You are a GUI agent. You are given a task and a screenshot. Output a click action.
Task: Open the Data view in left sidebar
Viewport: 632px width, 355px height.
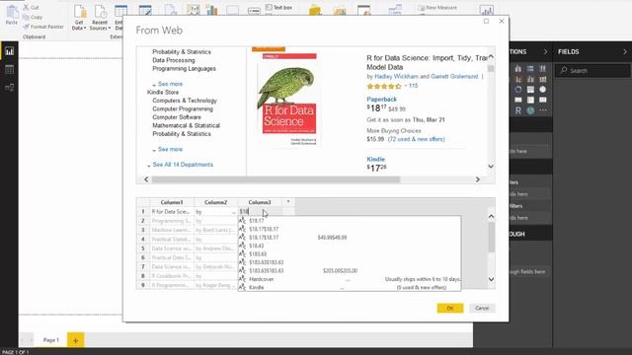[x=9, y=69]
